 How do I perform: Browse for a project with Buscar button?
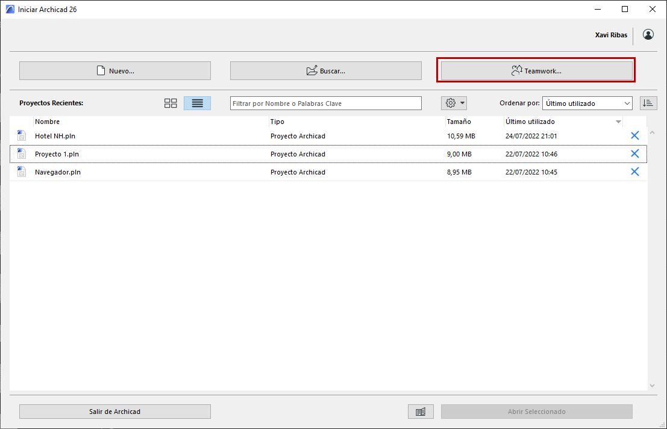326,71
